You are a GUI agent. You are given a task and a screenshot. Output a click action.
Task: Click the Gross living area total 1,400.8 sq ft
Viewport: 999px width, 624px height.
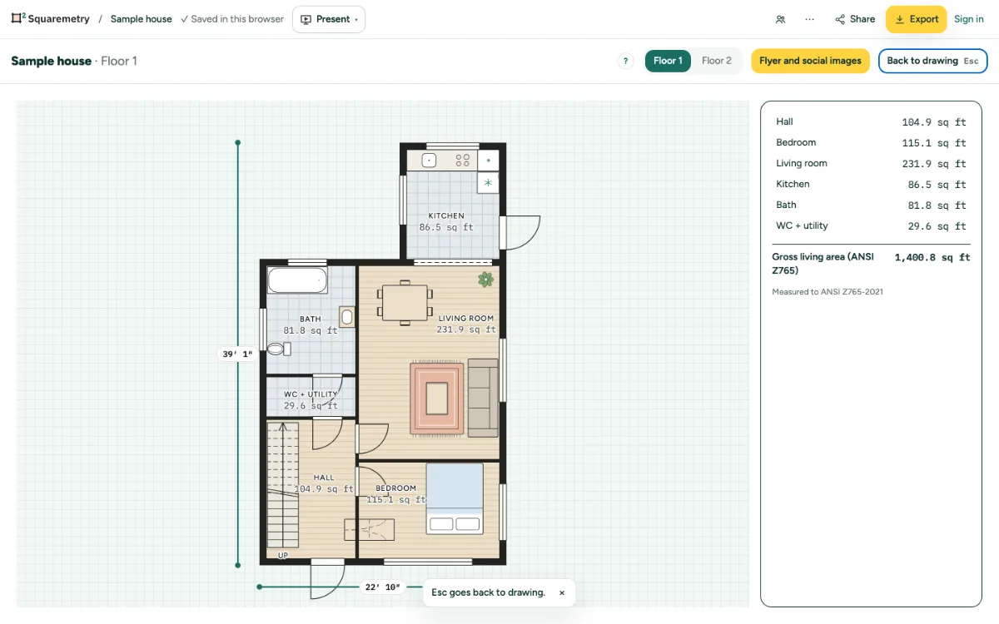coord(932,258)
